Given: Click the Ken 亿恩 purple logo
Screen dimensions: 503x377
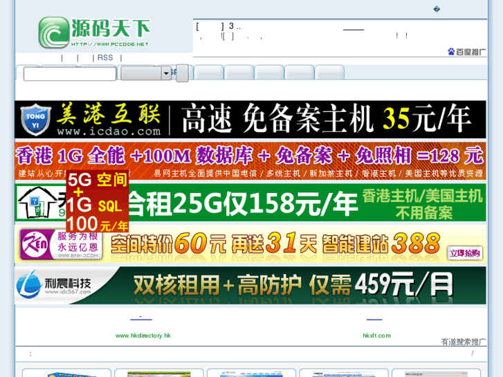Looking at the screenshot, I should point(35,244).
